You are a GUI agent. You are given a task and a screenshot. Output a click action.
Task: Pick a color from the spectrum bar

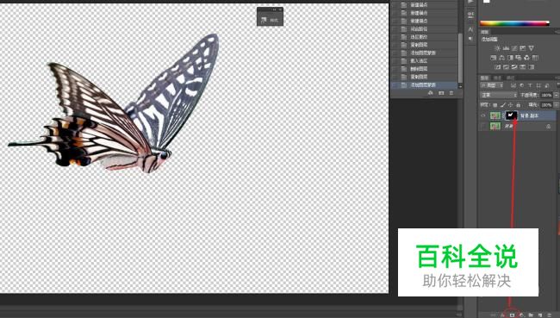514,23
